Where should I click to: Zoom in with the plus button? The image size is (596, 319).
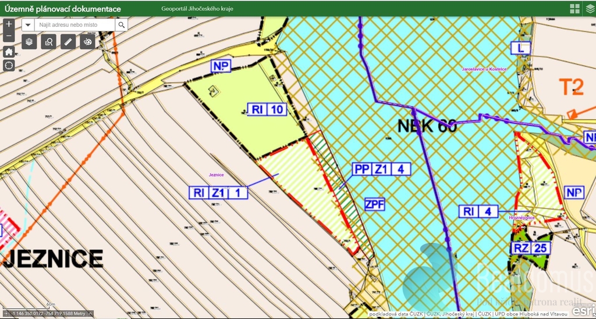tap(9, 24)
